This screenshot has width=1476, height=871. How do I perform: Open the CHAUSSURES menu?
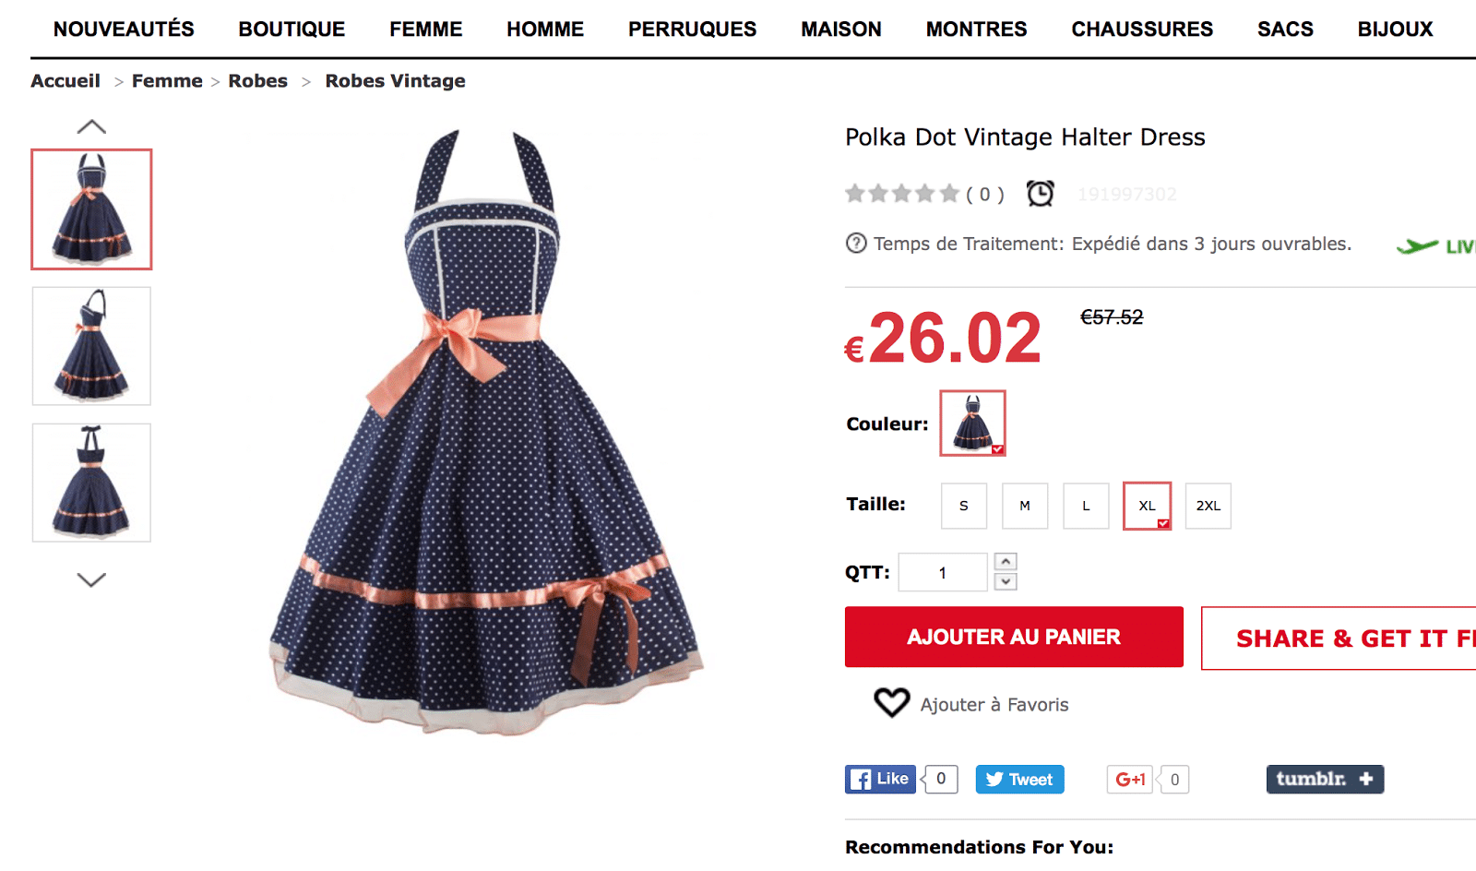(x=1142, y=30)
